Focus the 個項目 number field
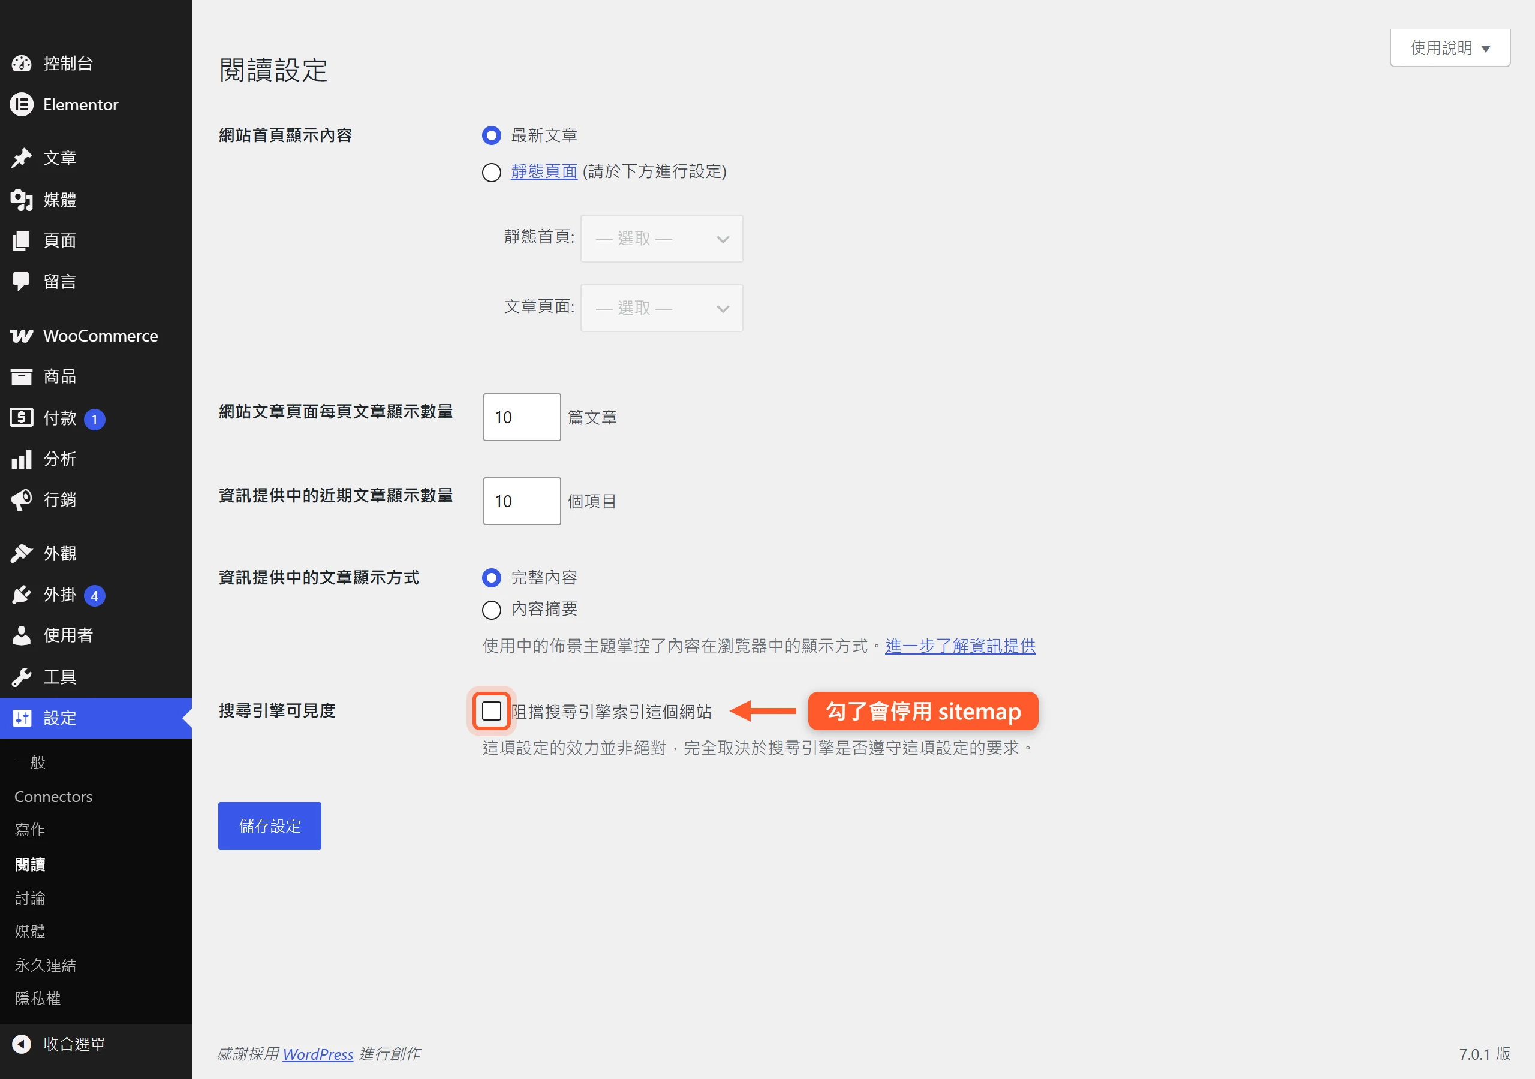Screen dimensions: 1535x1079 click(522, 501)
